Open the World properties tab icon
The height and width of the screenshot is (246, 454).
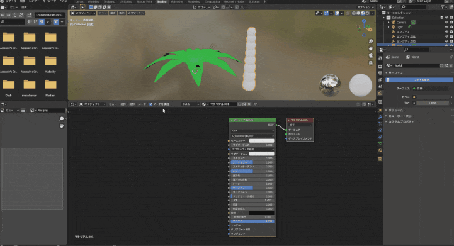380,93
